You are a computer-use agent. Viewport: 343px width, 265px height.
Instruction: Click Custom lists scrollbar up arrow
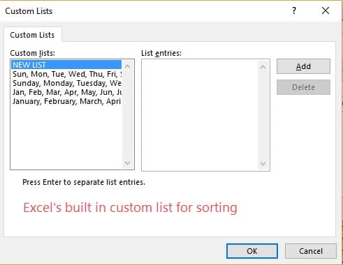pos(127,67)
